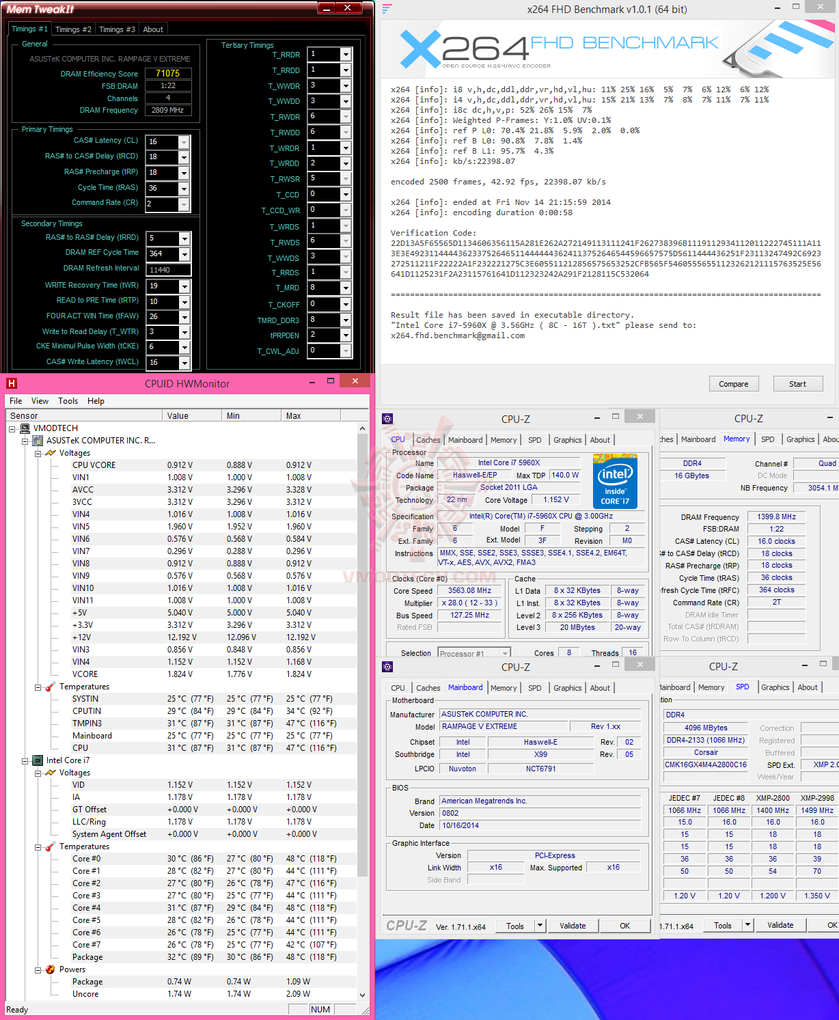Image resolution: width=839 pixels, height=1020 pixels.
Task: Select the CPU VCORE voltage row
Action: (181, 465)
